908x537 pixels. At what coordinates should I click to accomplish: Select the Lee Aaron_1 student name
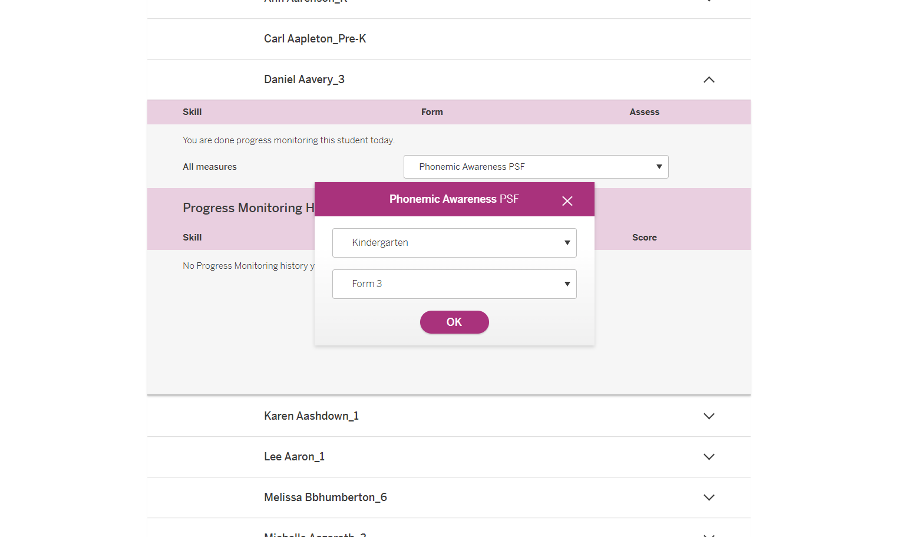click(294, 457)
